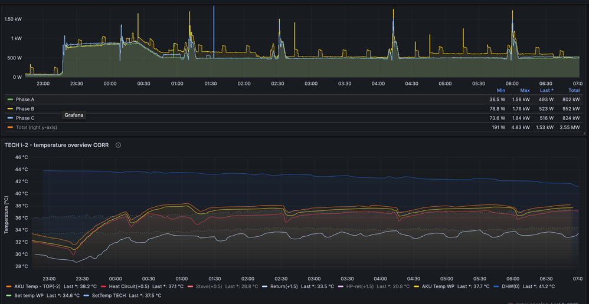
Task: Click the Grafana tooltip label
Action: pos(74,115)
